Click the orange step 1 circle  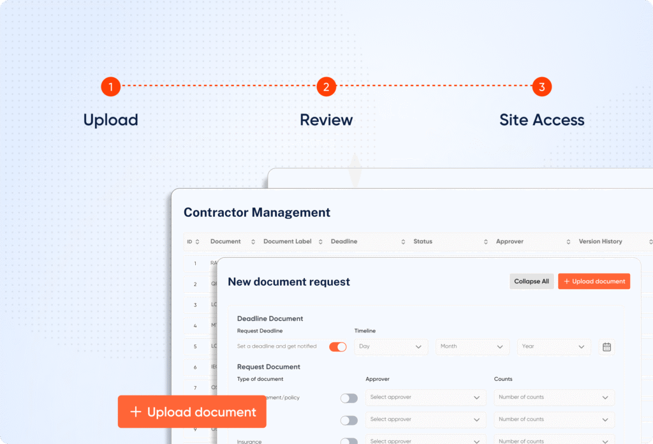[x=111, y=87]
